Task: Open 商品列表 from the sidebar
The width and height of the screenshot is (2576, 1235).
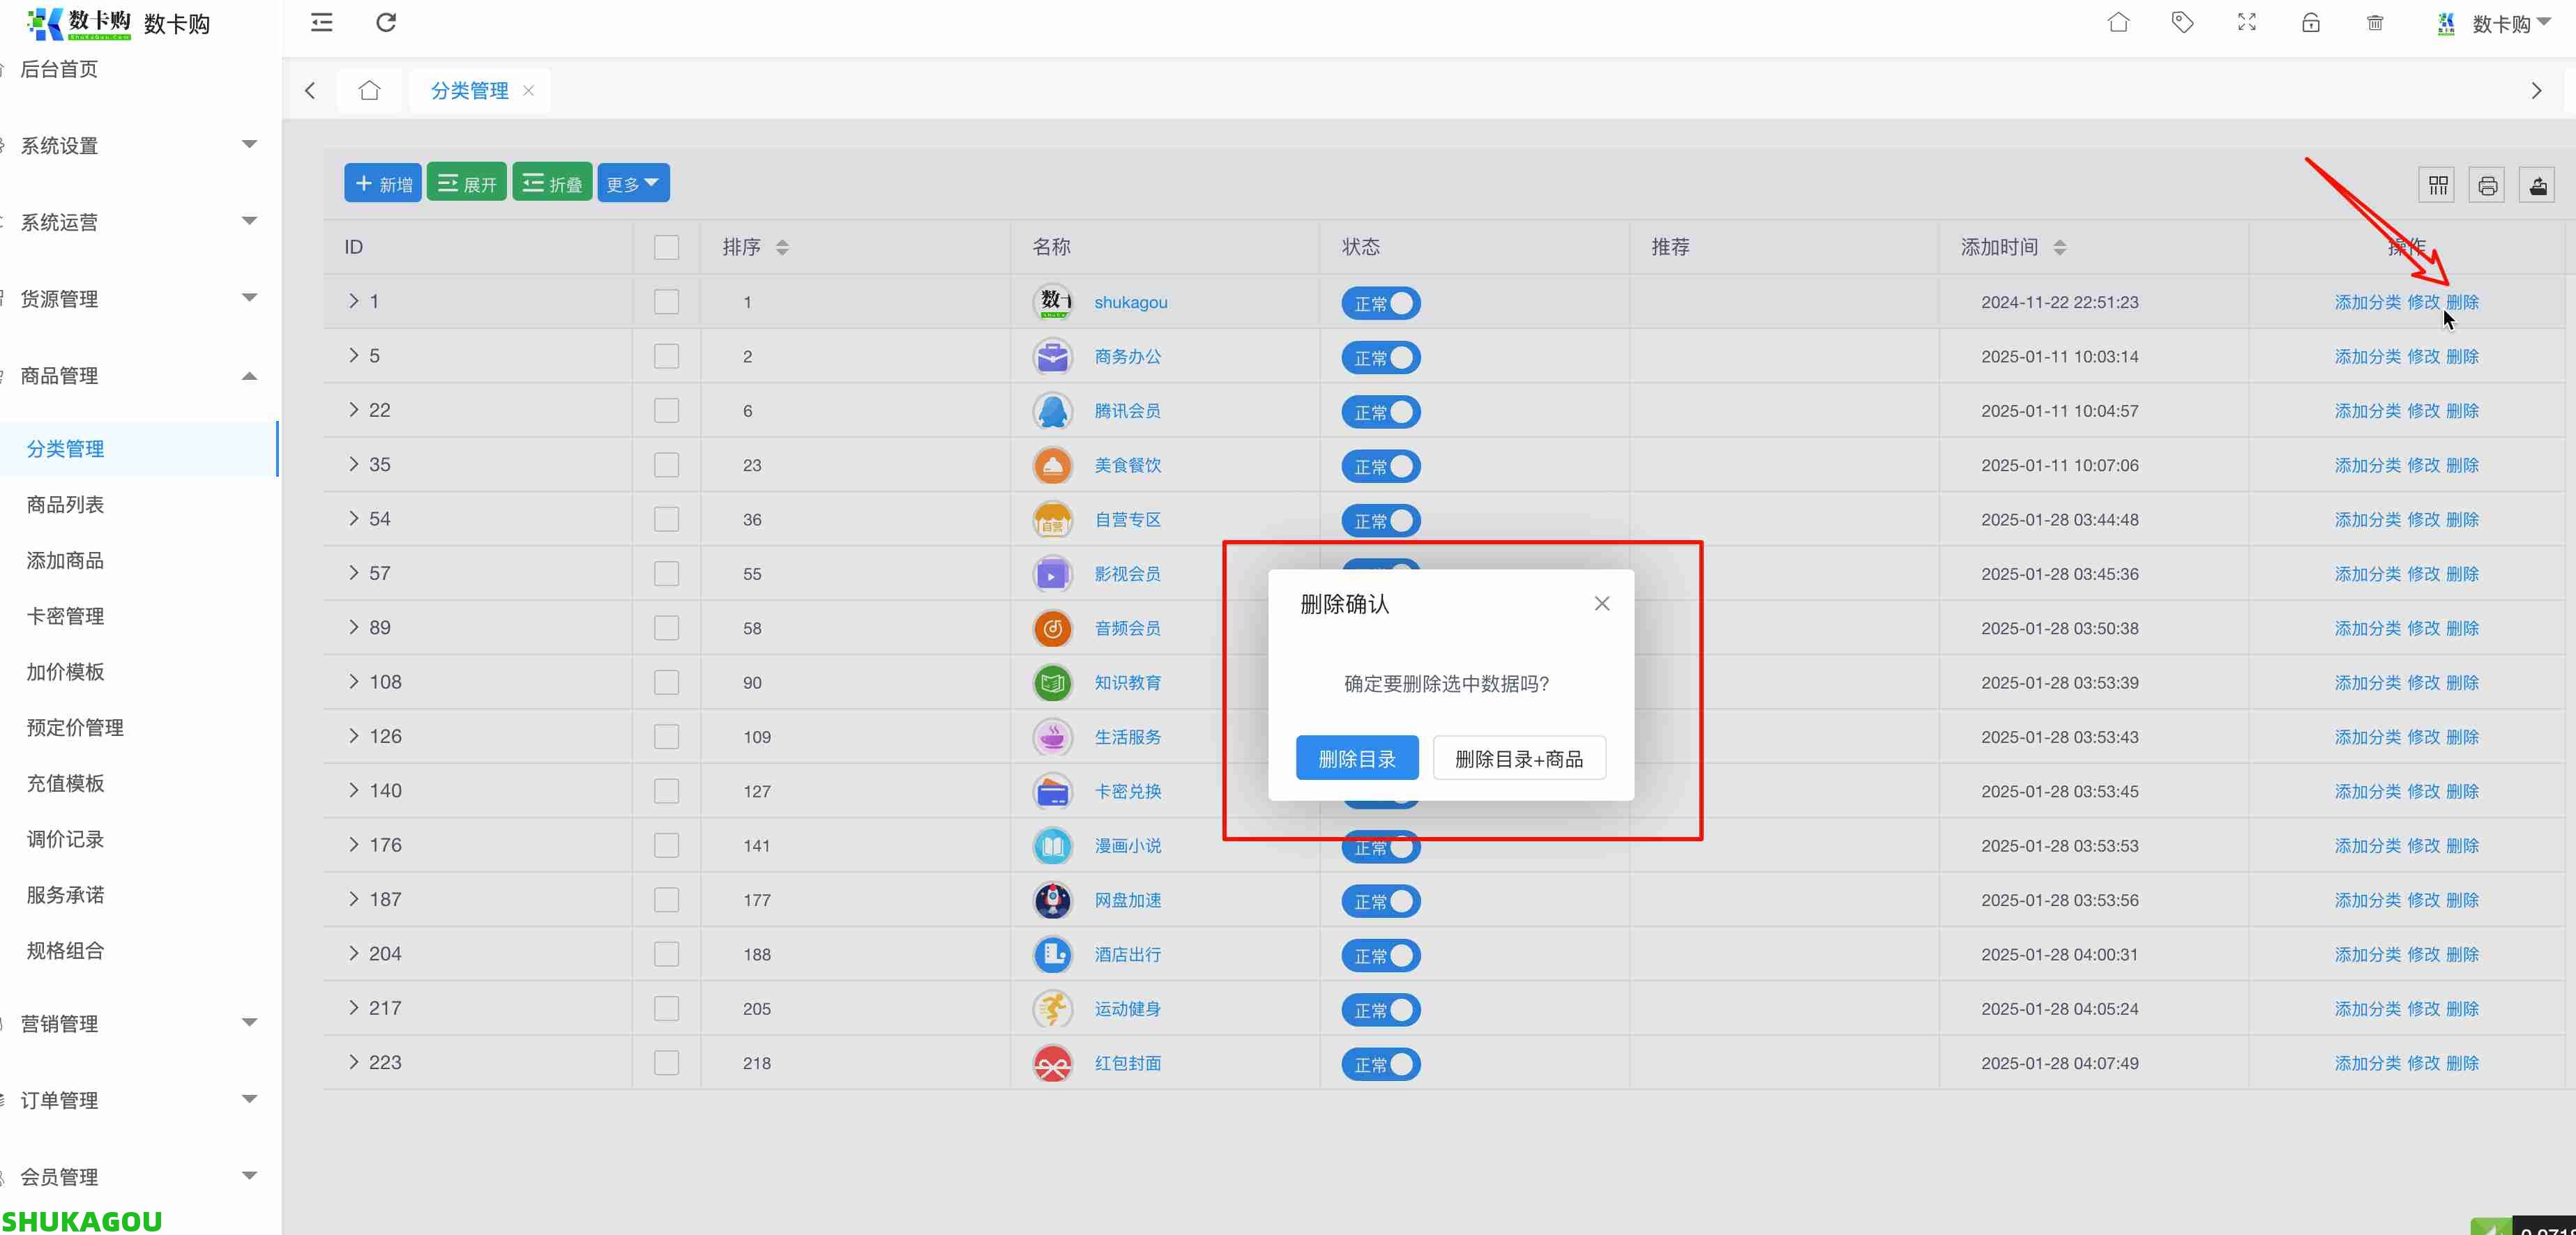Action: tap(65, 505)
